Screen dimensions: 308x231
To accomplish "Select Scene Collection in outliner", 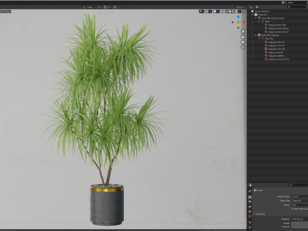I will coord(262,12).
